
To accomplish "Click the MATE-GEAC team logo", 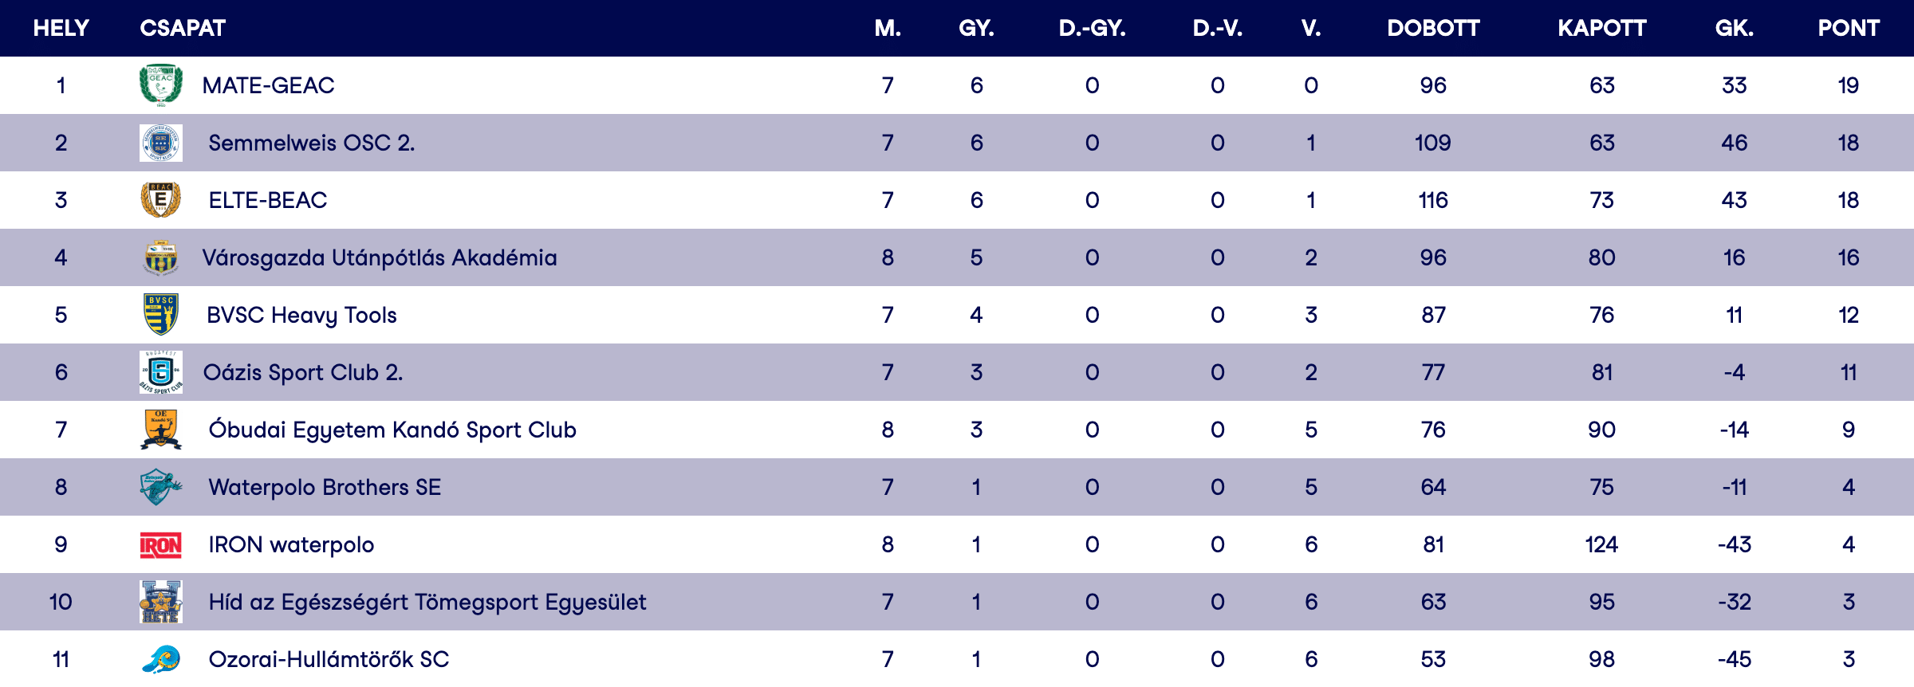I will 161,85.
